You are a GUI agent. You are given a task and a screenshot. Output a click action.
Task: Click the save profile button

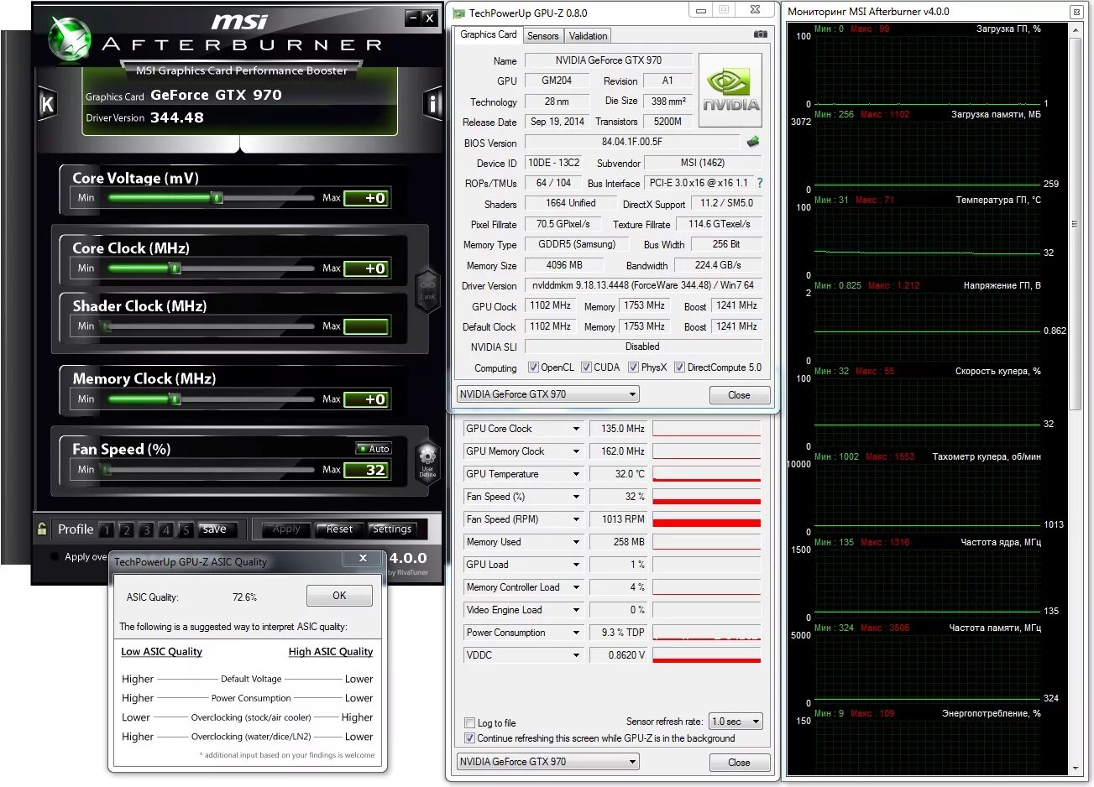(x=215, y=529)
